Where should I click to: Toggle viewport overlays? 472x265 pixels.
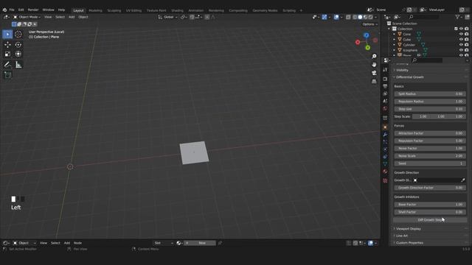pos(336,17)
